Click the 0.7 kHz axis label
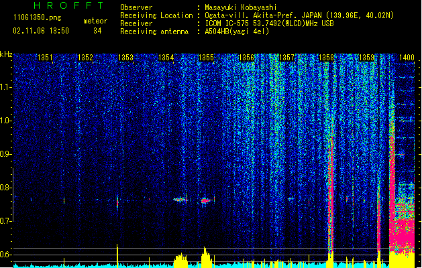This screenshot has height=268, width=422. tap(6, 221)
